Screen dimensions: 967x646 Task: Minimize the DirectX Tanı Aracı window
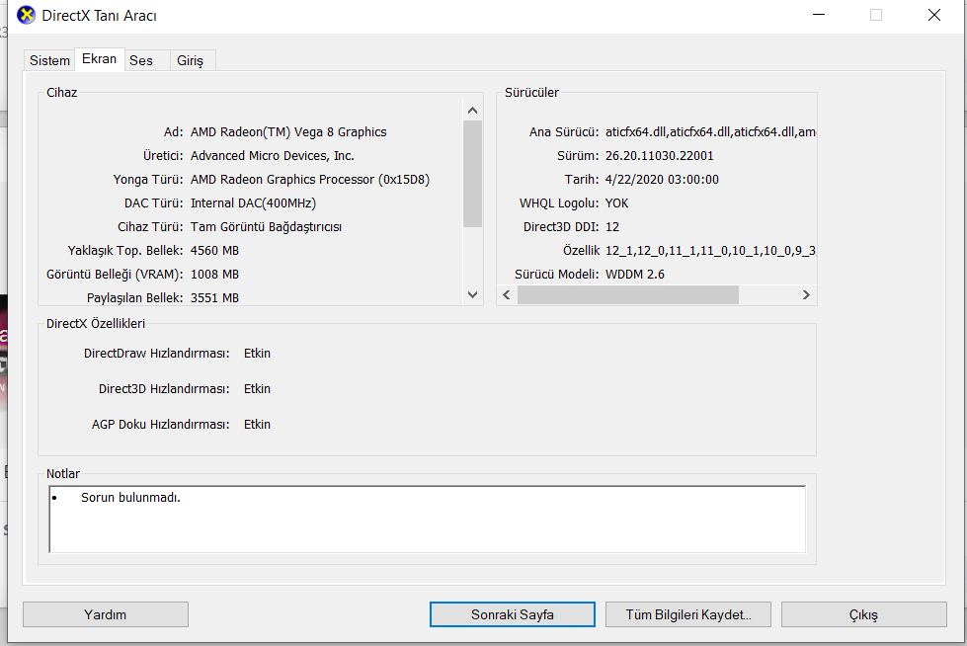(x=819, y=15)
